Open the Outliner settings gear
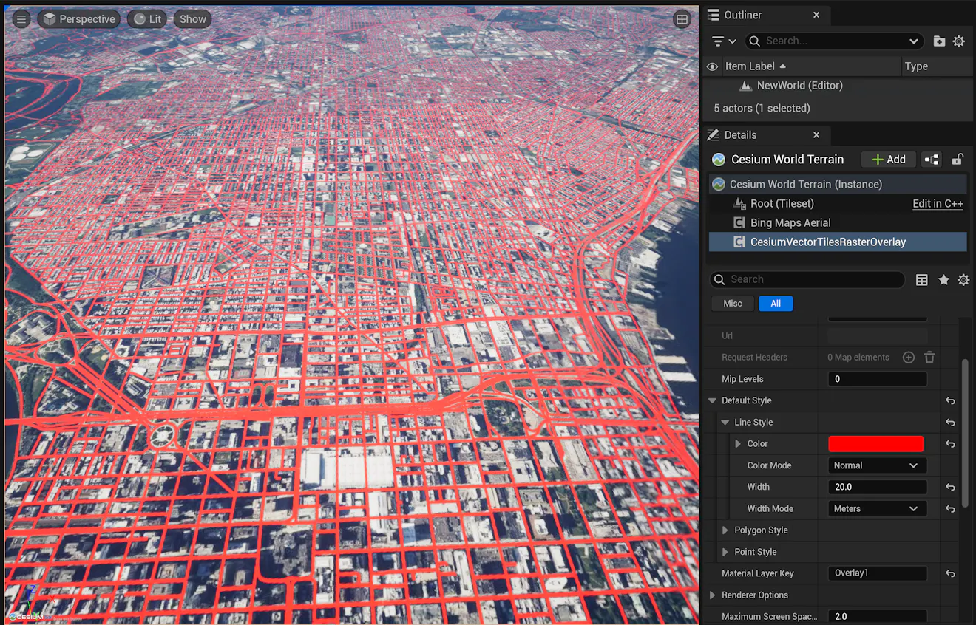The image size is (976, 625). tap(959, 41)
